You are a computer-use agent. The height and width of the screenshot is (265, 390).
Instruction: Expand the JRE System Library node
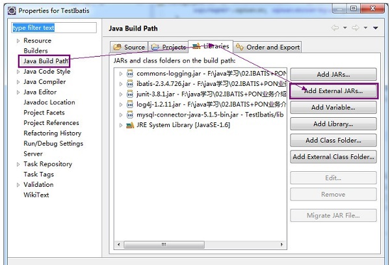coord(121,125)
